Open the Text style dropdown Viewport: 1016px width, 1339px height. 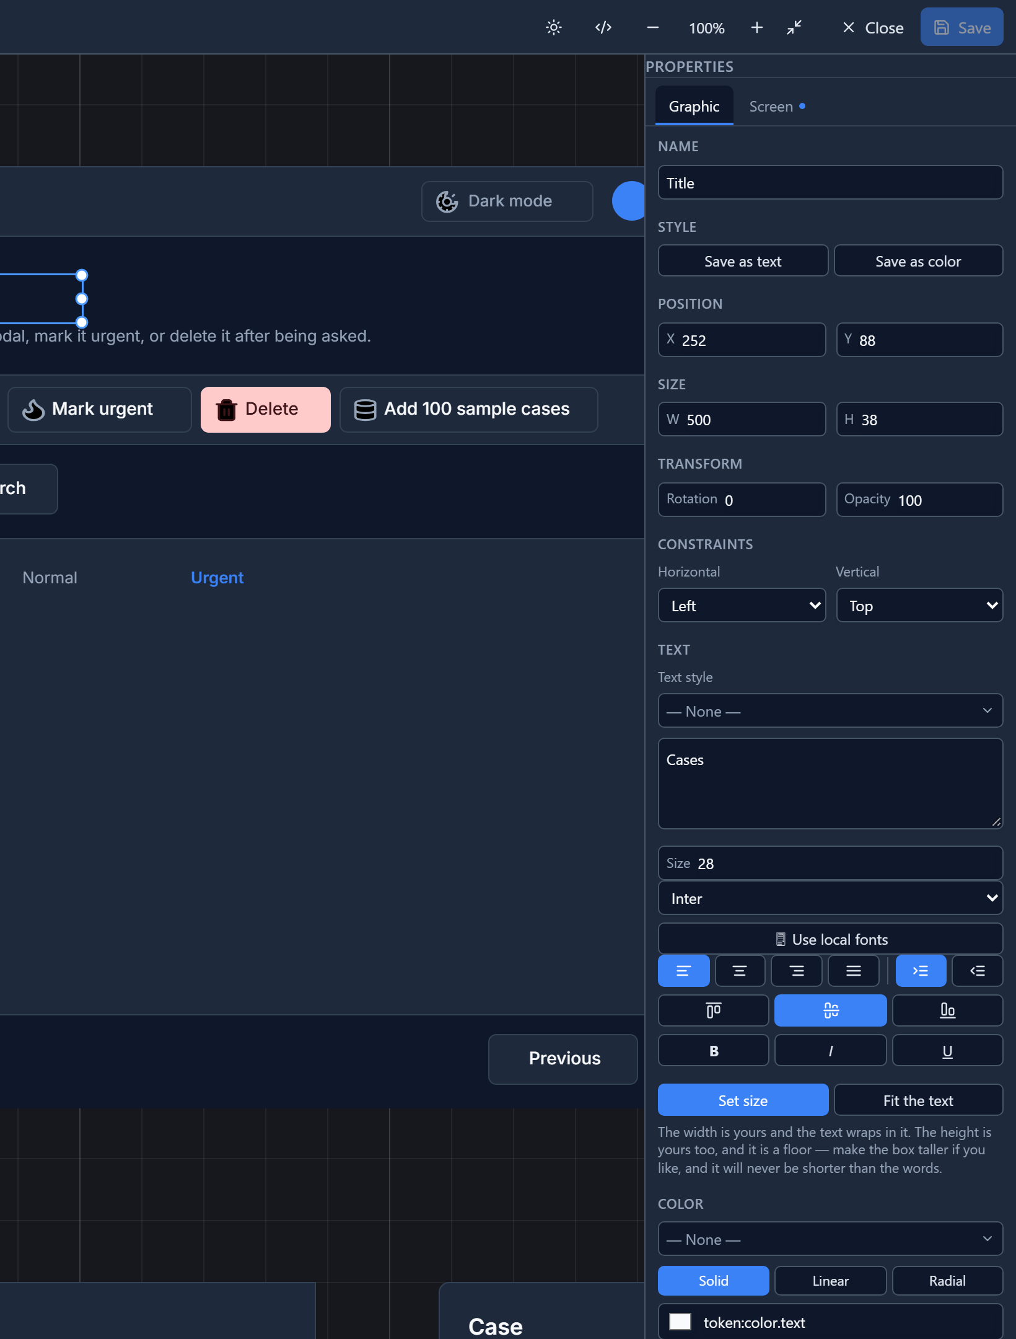(830, 711)
